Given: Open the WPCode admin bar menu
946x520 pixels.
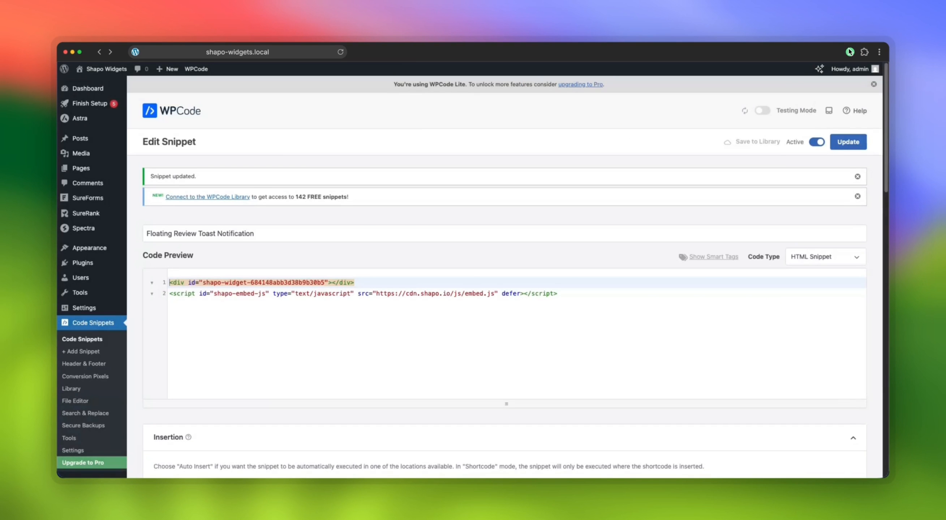Looking at the screenshot, I should tap(196, 69).
